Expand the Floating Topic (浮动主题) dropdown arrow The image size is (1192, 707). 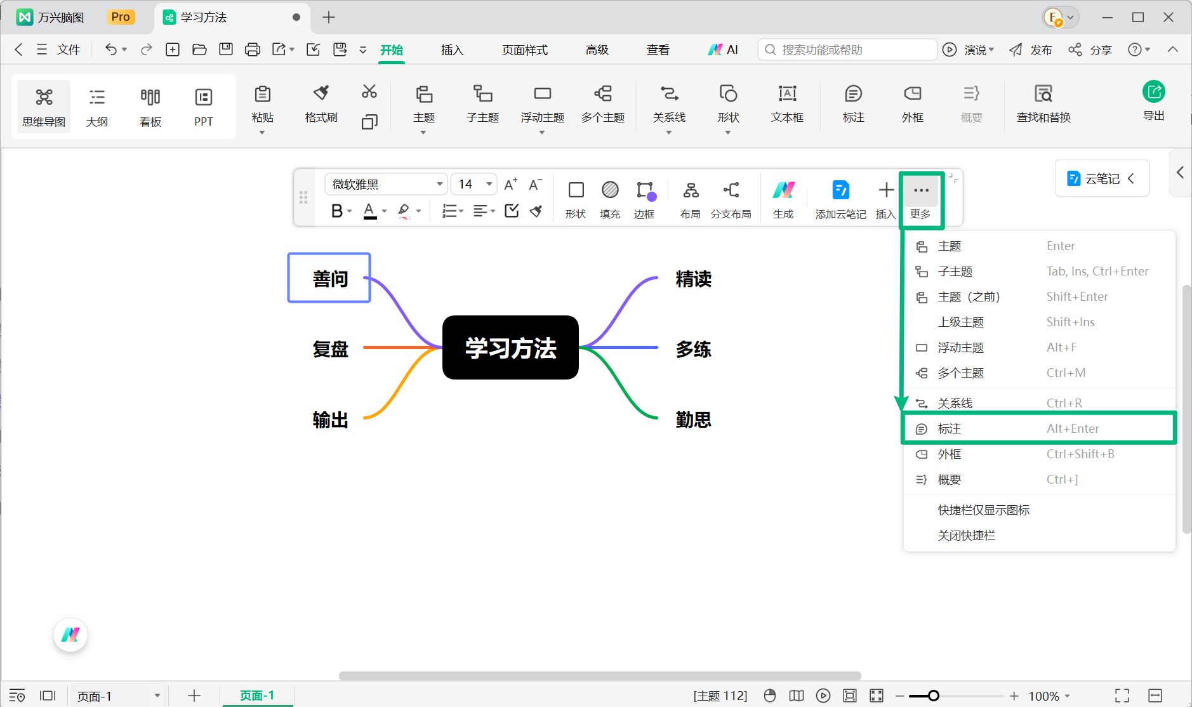[542, 133]
